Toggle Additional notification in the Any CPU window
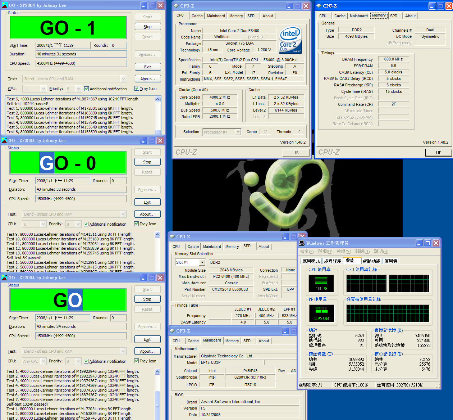 86,361
